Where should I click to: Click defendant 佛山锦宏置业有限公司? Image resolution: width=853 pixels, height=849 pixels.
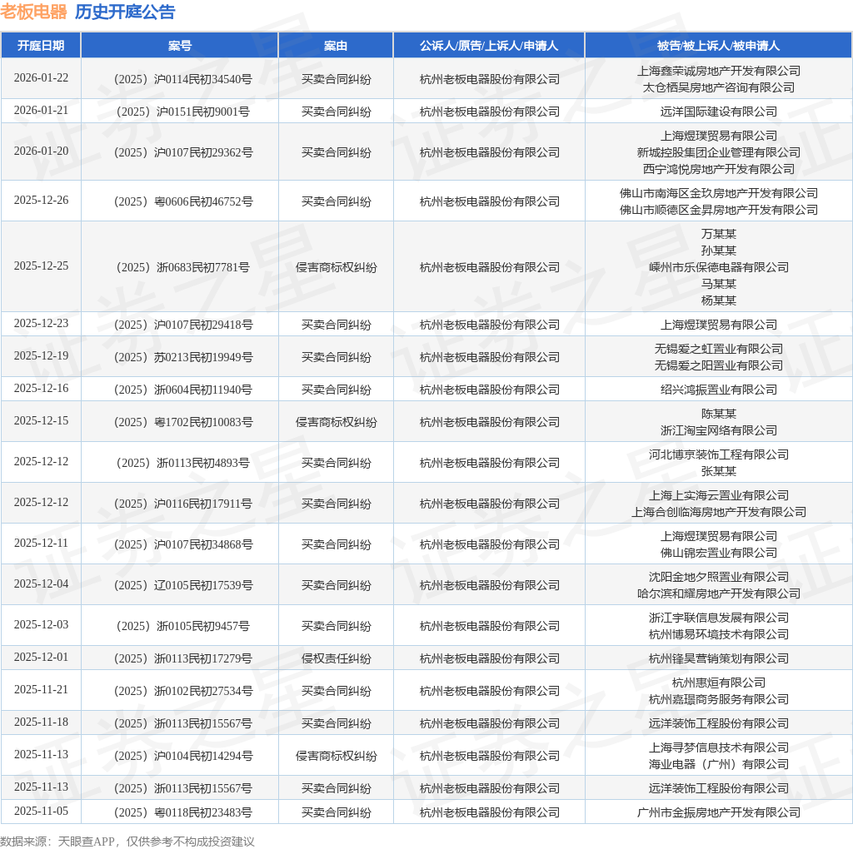(x=719, y=553)
